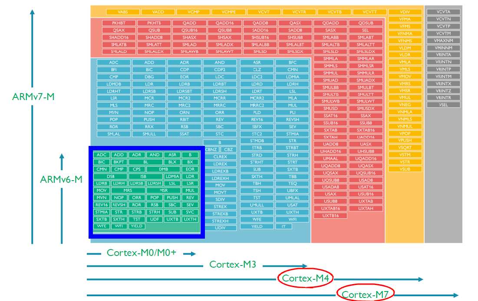Click the UXTB16 instruction box
478x301 pixels.
pyautogui.click(x=330, y=216)
